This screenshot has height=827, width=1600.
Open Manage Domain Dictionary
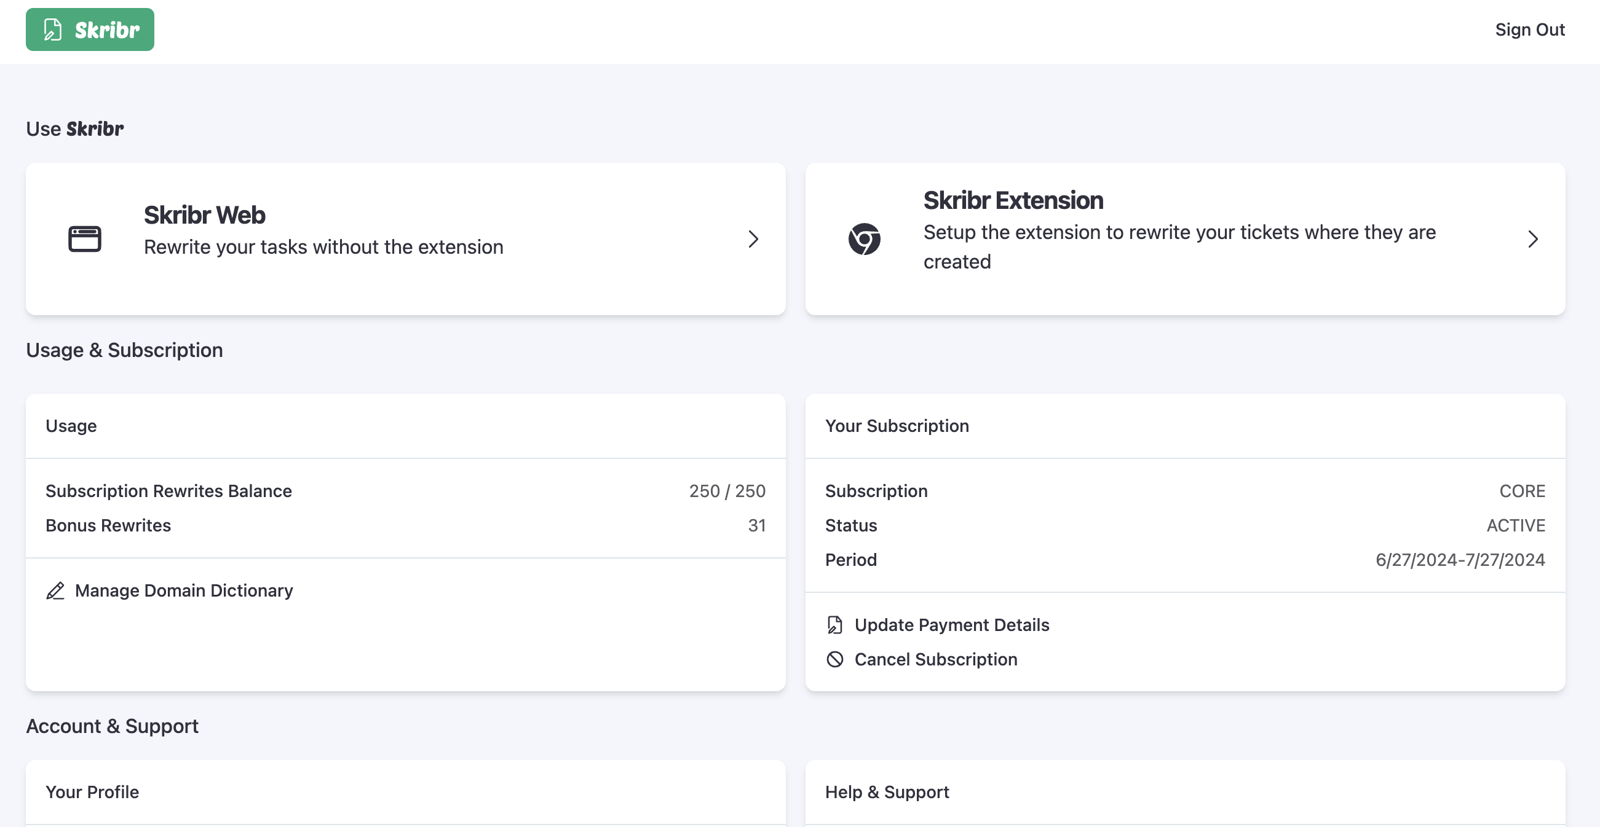[184, 590]
